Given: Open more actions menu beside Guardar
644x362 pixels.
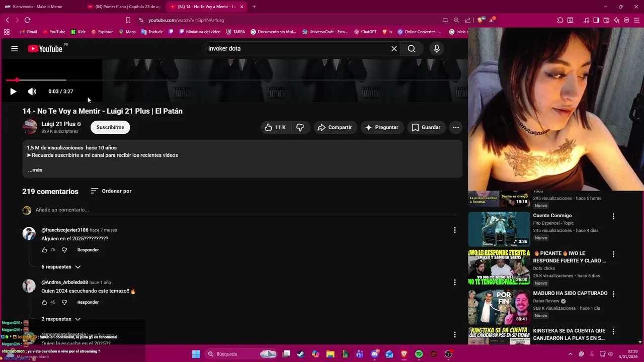Looking at the screenshot, I should [x=456, y=127].
